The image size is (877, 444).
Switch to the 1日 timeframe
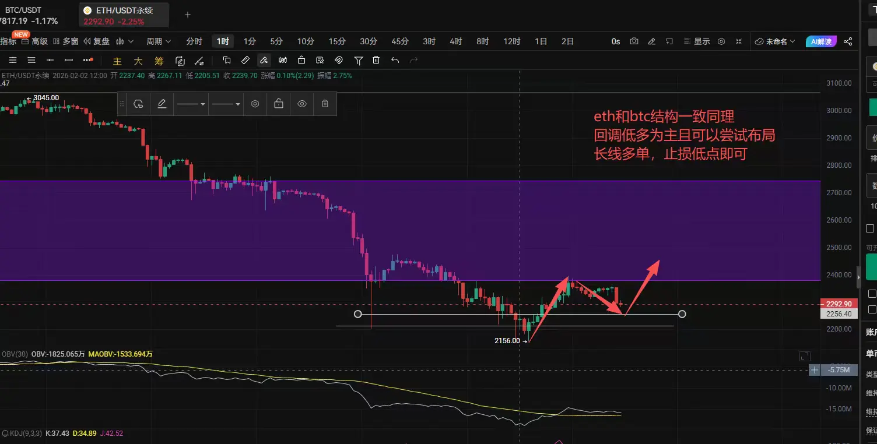coord(541,41)
